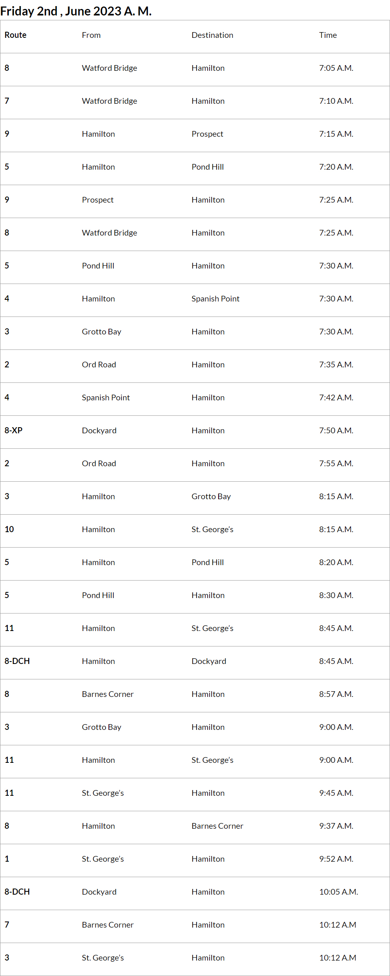Click the 8-XP route cell

[13, 430]
